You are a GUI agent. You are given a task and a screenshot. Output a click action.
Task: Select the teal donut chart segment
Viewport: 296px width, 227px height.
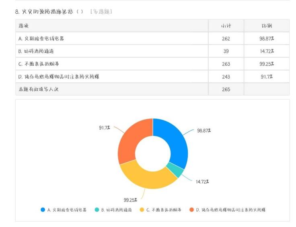point(174,171)
